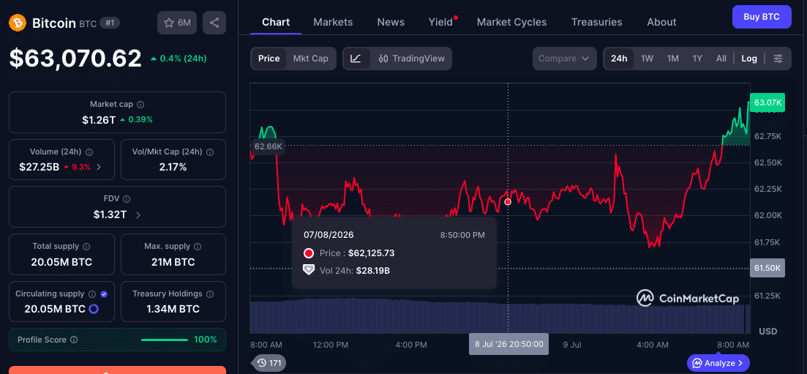Select the All time range
The image size is (807, 374).
tap(721, 59)
